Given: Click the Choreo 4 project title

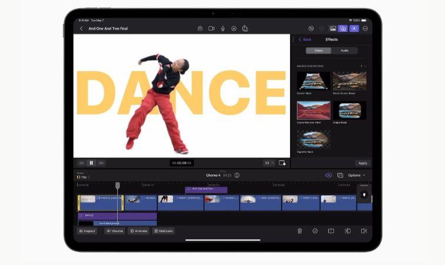Looking at the screenshot, I should tap(213, 175).
